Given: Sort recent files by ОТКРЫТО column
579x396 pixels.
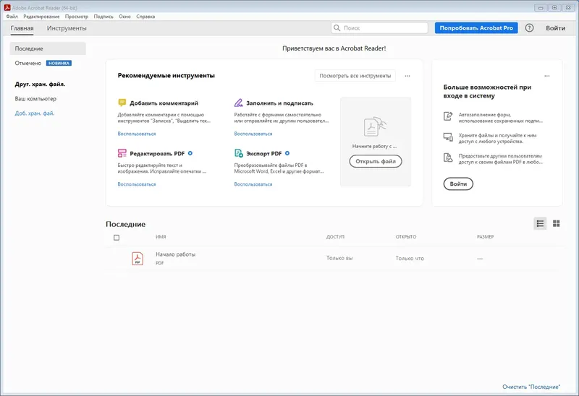Looking at the screenshot, I should (x=406, y=237).
